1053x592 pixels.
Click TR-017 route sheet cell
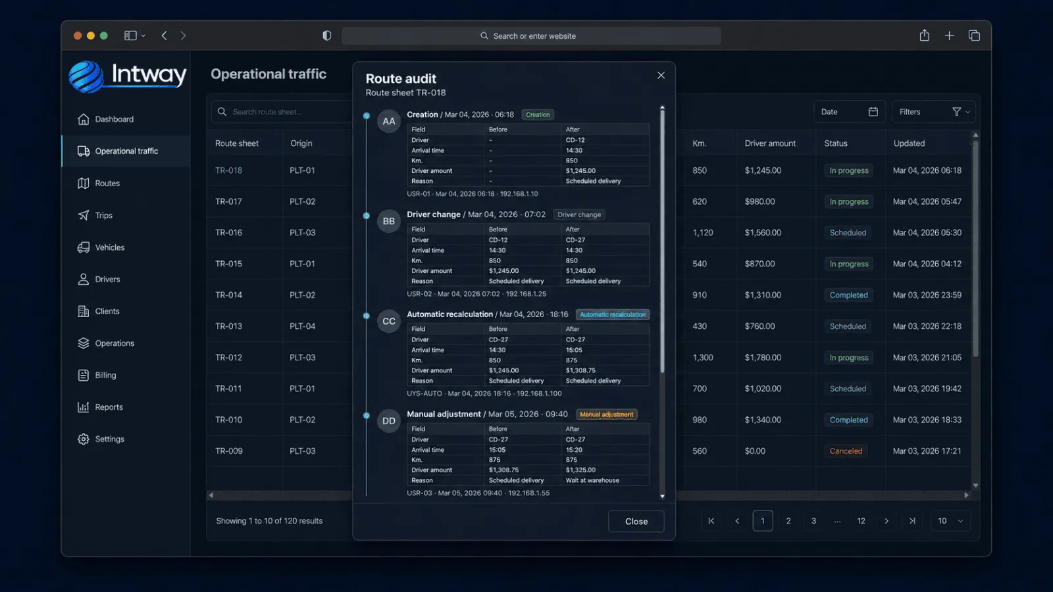point(228,202)
